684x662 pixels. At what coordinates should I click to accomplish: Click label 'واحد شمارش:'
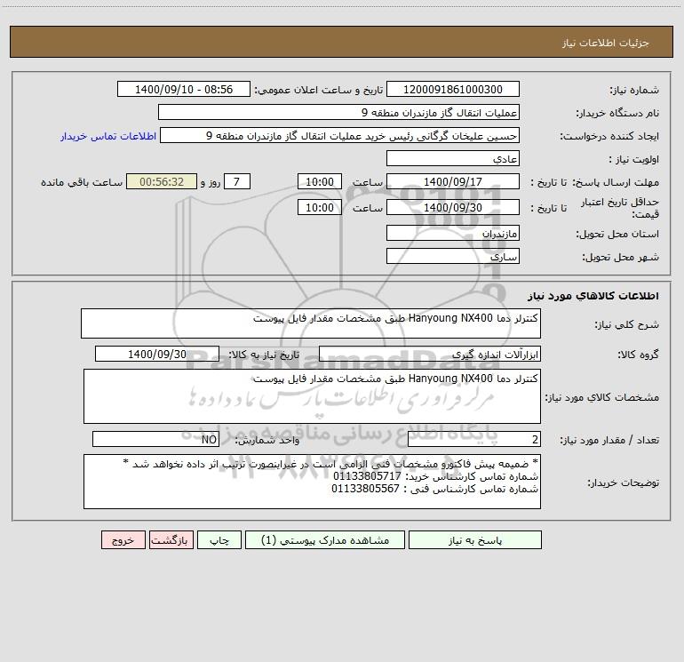coord(267,441)
